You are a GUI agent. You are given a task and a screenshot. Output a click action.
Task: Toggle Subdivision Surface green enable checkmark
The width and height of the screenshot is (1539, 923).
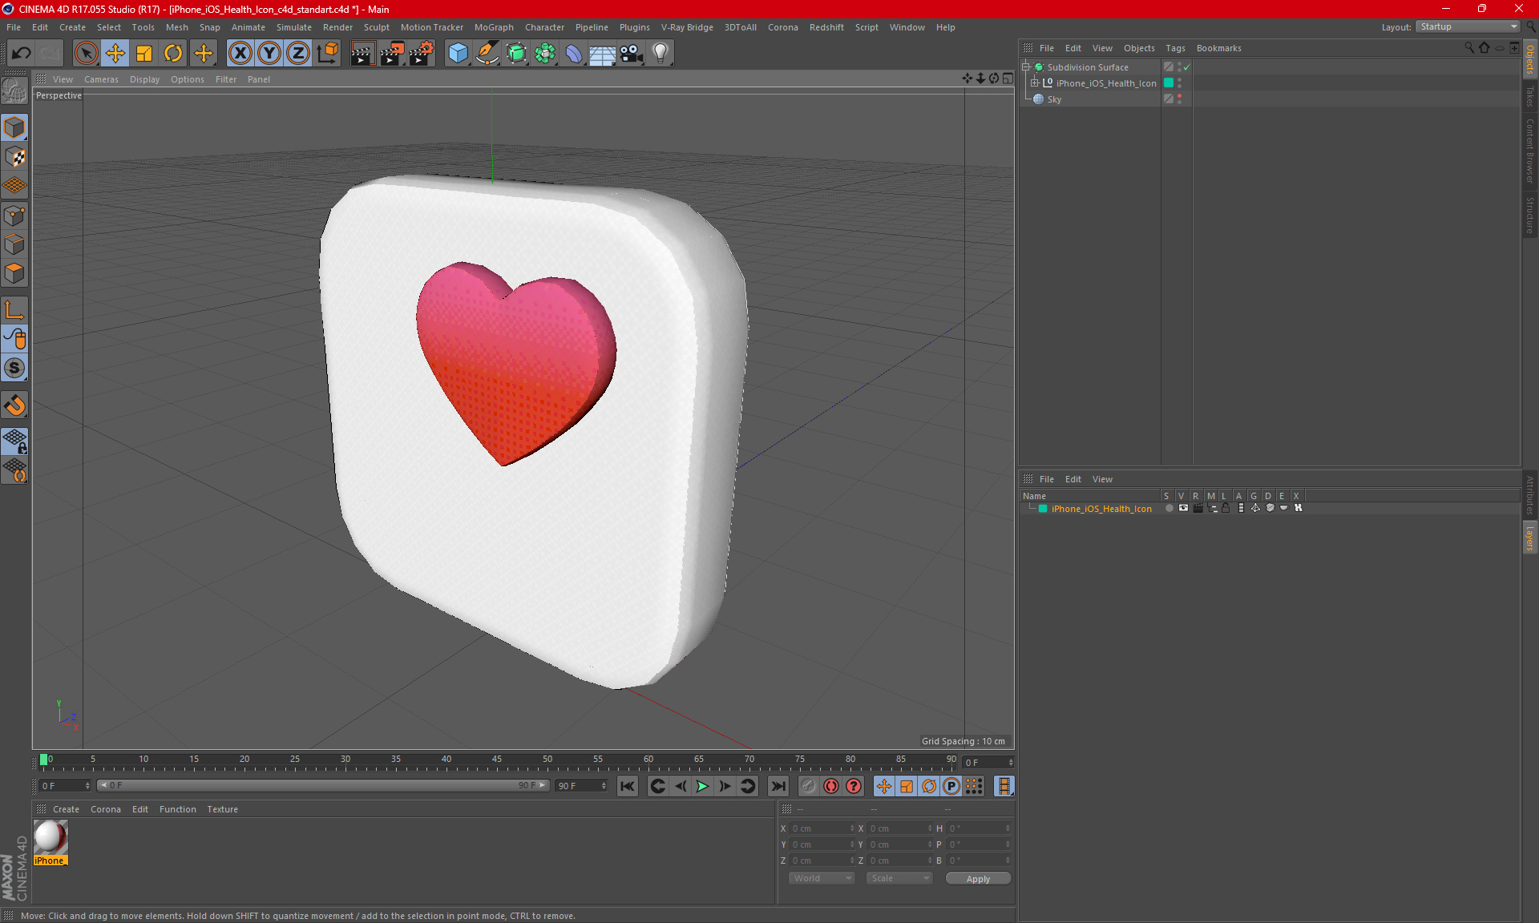1186,67
